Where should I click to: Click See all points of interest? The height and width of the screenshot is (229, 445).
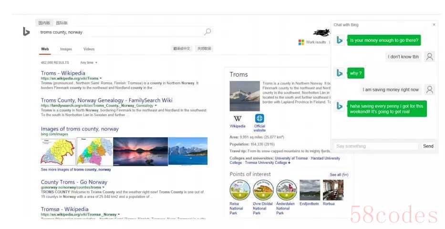pyautogui.click(x=339, y=175)
